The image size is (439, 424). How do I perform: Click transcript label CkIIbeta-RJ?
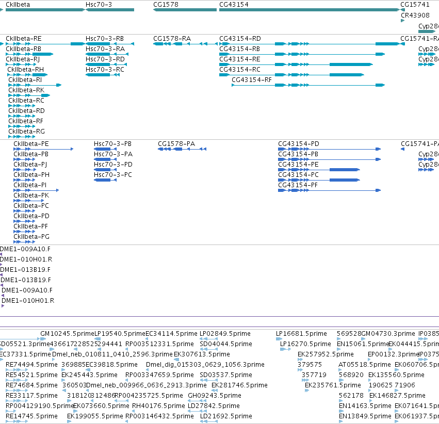coord(23,59)
